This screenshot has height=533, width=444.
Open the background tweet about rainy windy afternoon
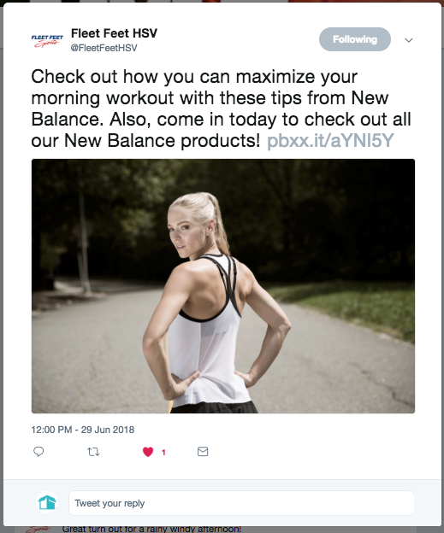click(x=151, y=530)
